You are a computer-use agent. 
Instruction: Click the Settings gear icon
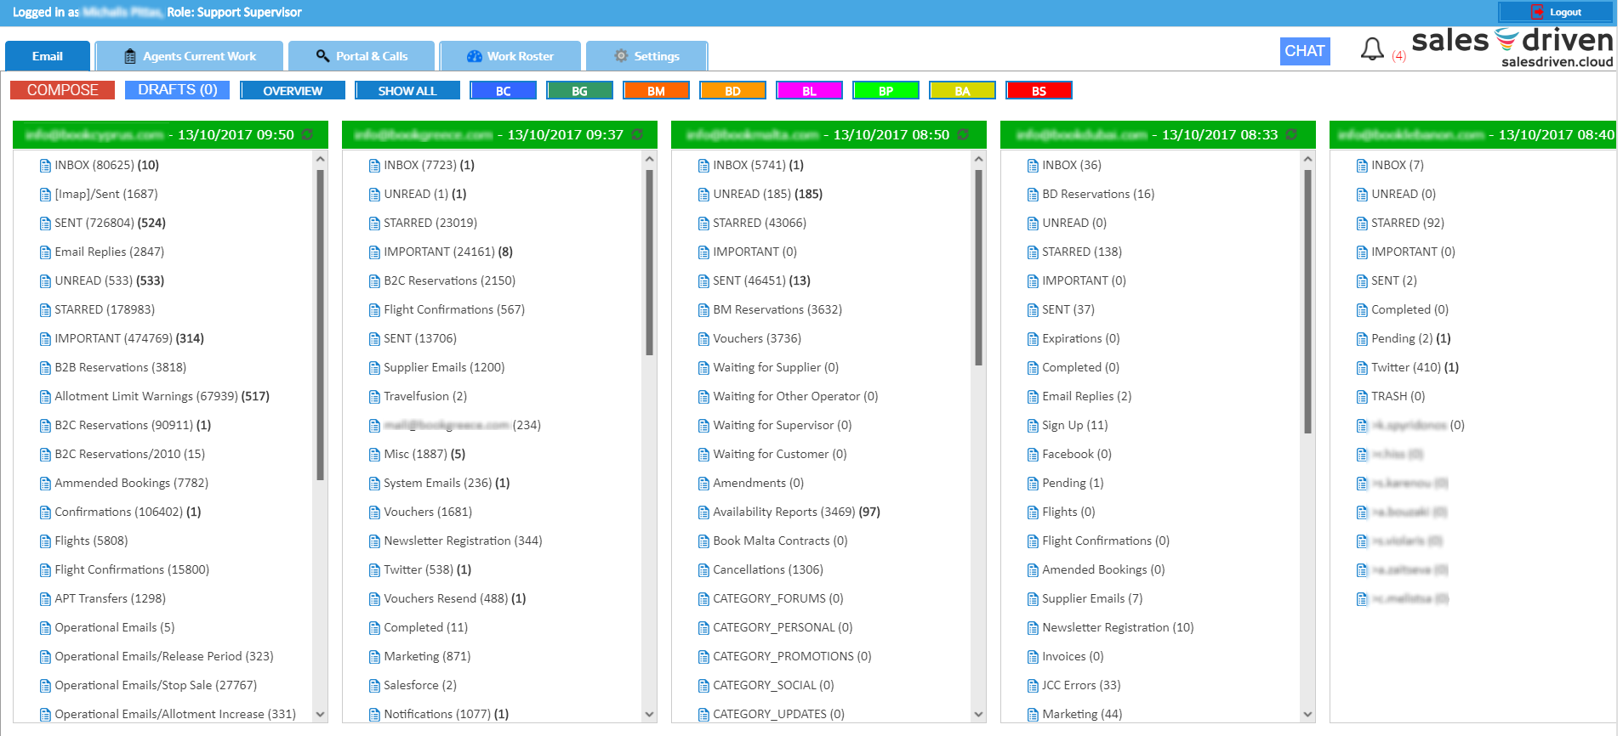[x=621, y=56]
